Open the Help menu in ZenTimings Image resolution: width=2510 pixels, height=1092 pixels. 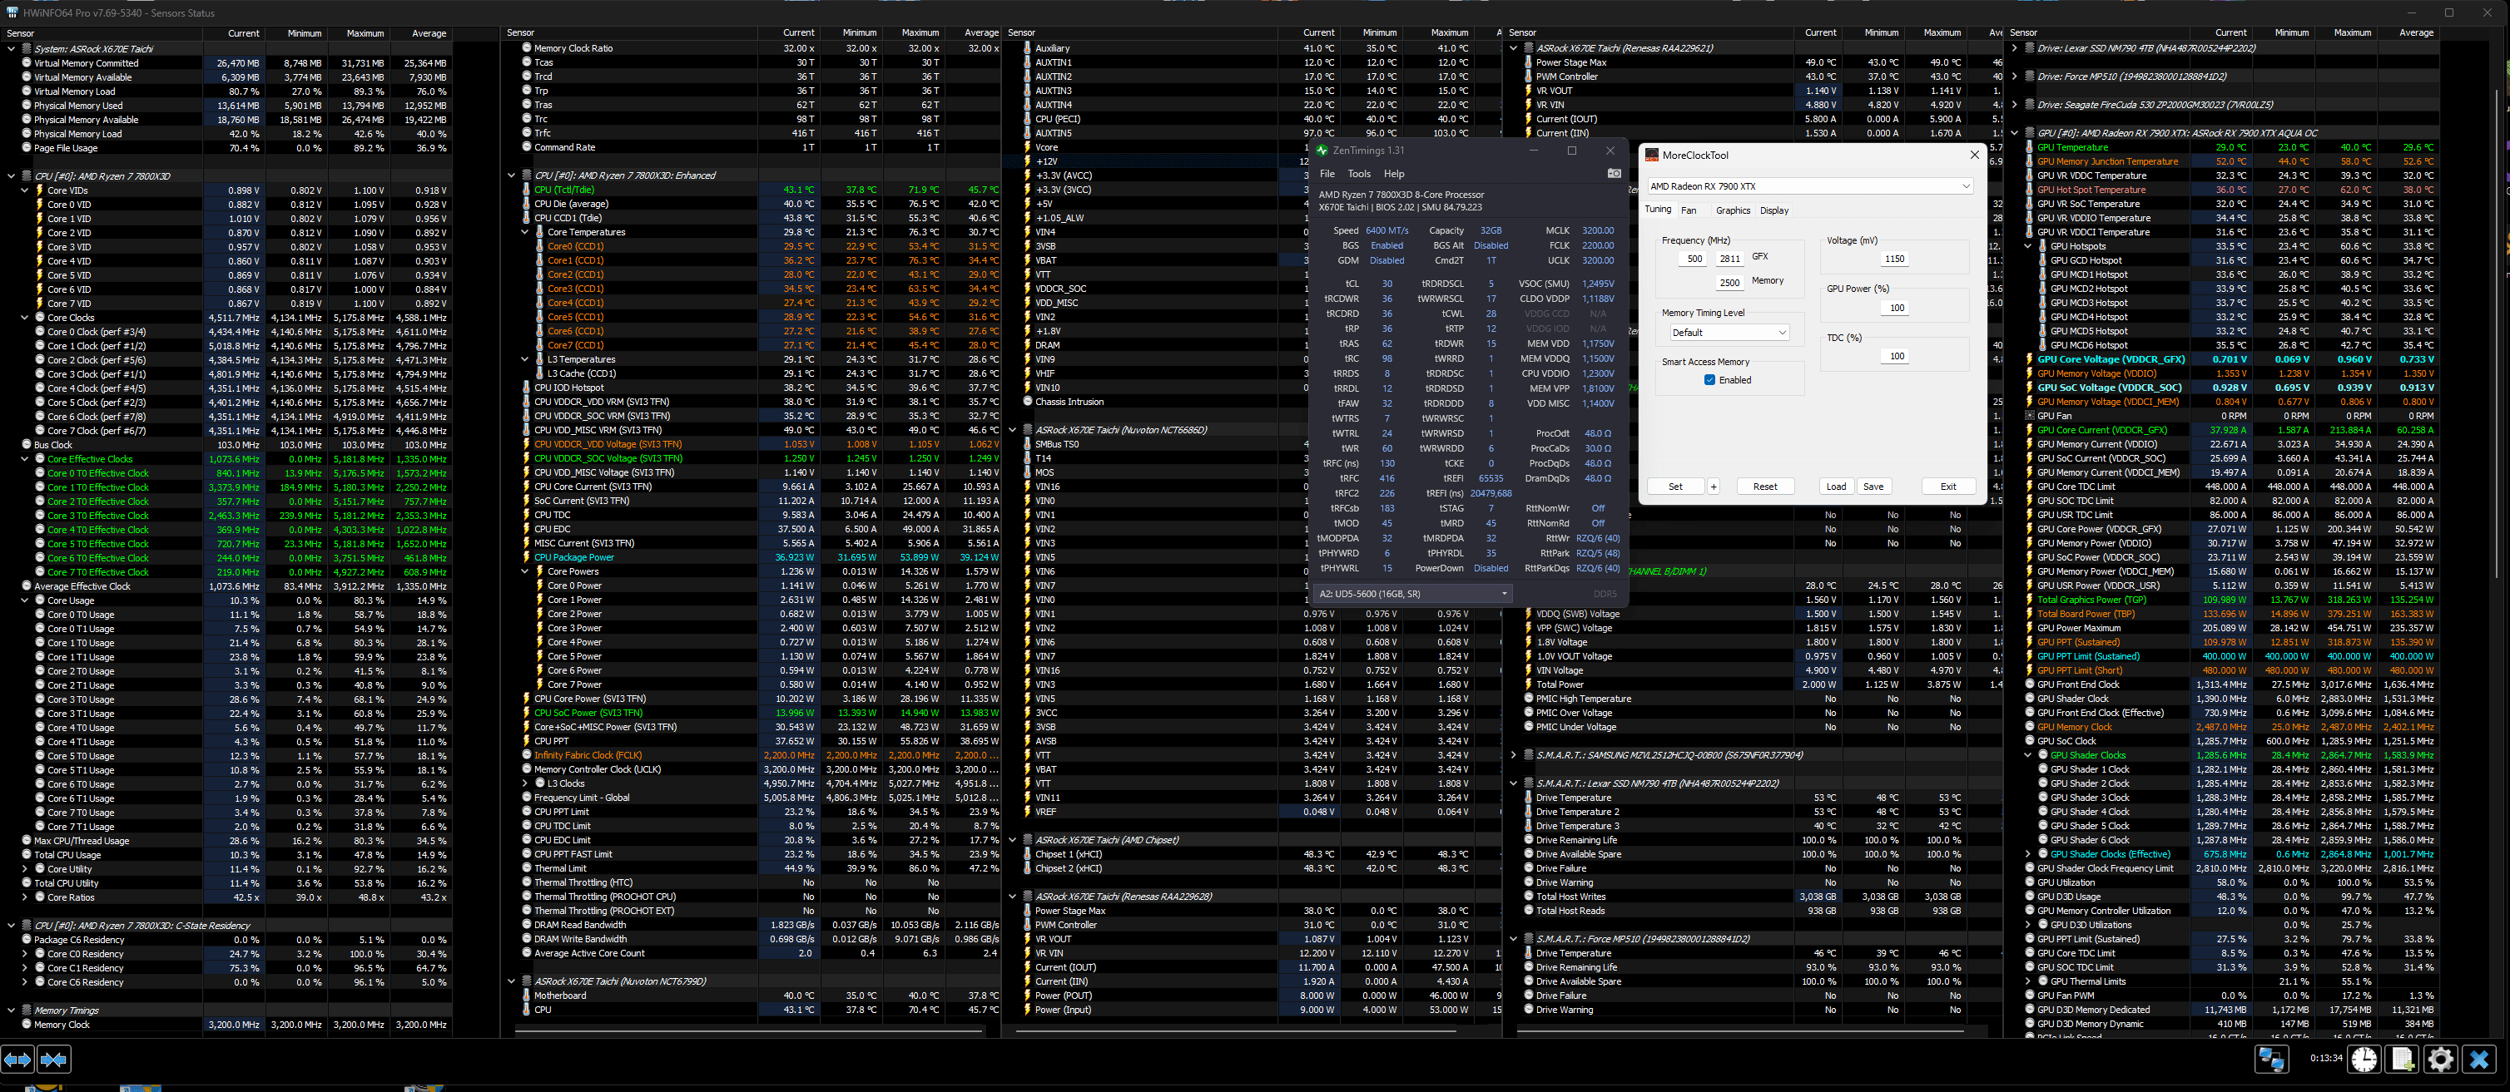1394,173
